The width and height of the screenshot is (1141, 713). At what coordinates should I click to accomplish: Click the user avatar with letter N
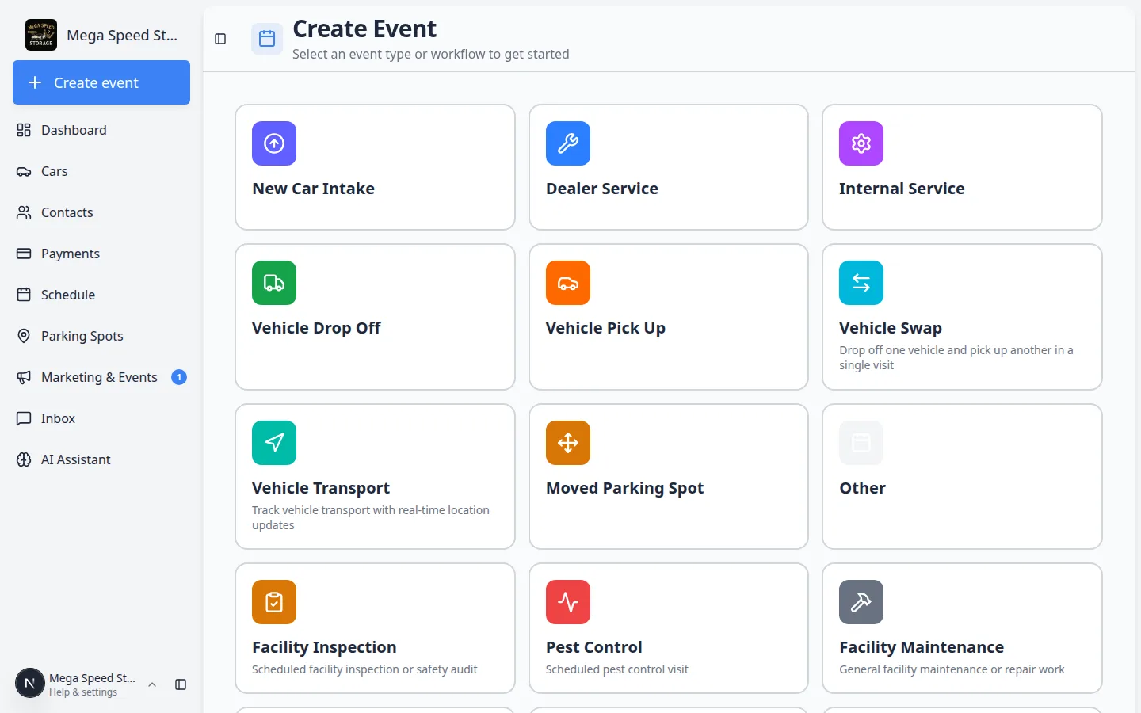(x=30, y=683)
